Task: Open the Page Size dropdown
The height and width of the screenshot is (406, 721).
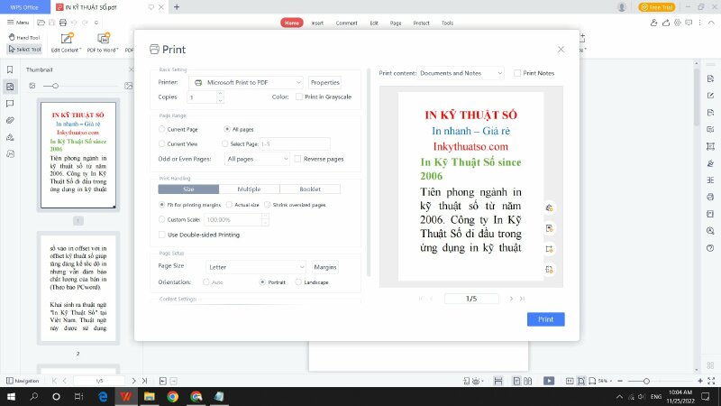Action: click(256, 267)
